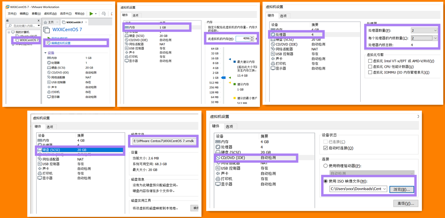Open the greyed 自动检测 physical drive dropdown
This screenshot has height=218, width=445.
point(372,173)
